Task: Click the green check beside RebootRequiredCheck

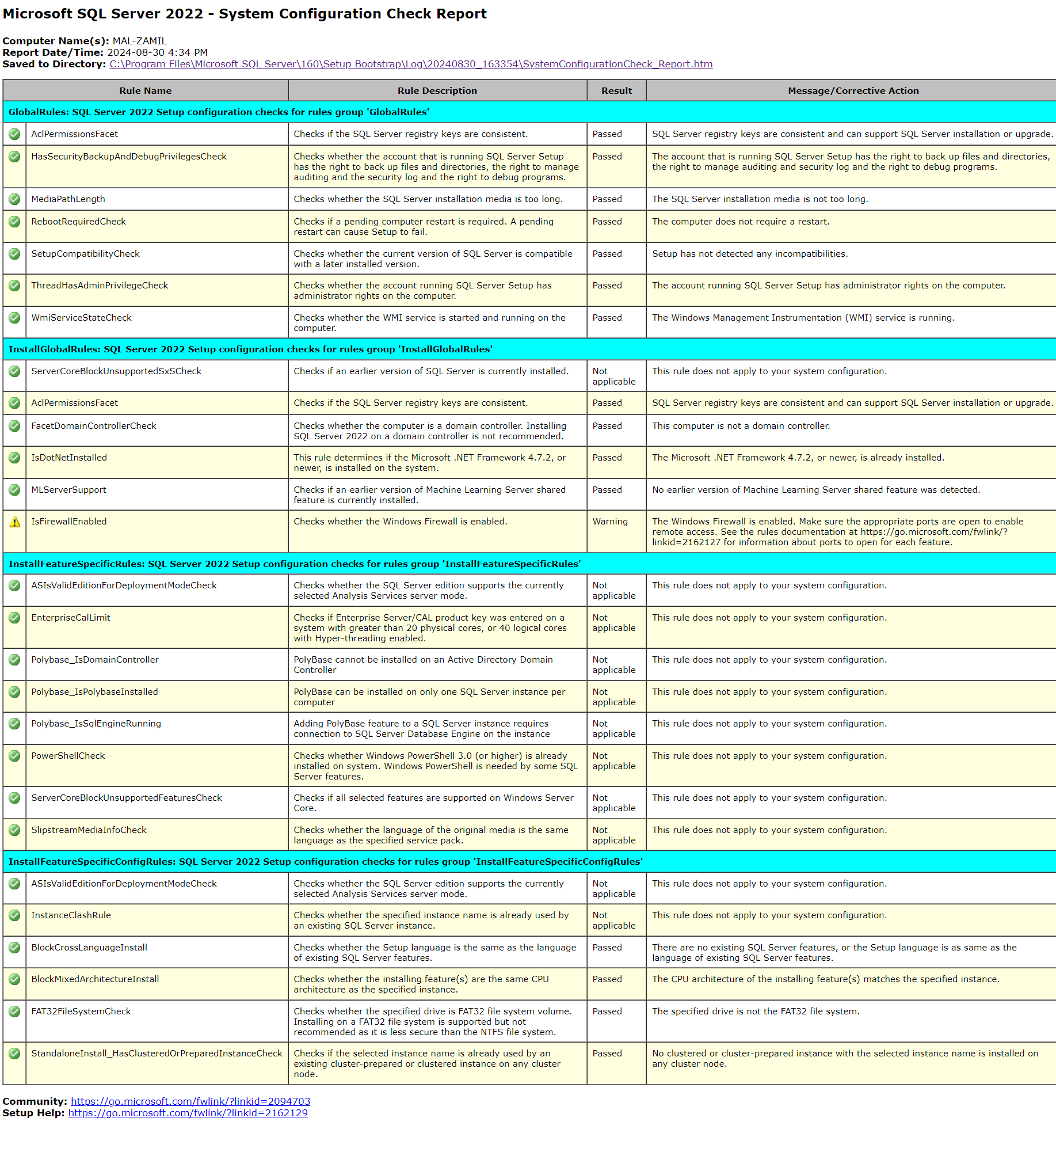Action: (14, 222)
